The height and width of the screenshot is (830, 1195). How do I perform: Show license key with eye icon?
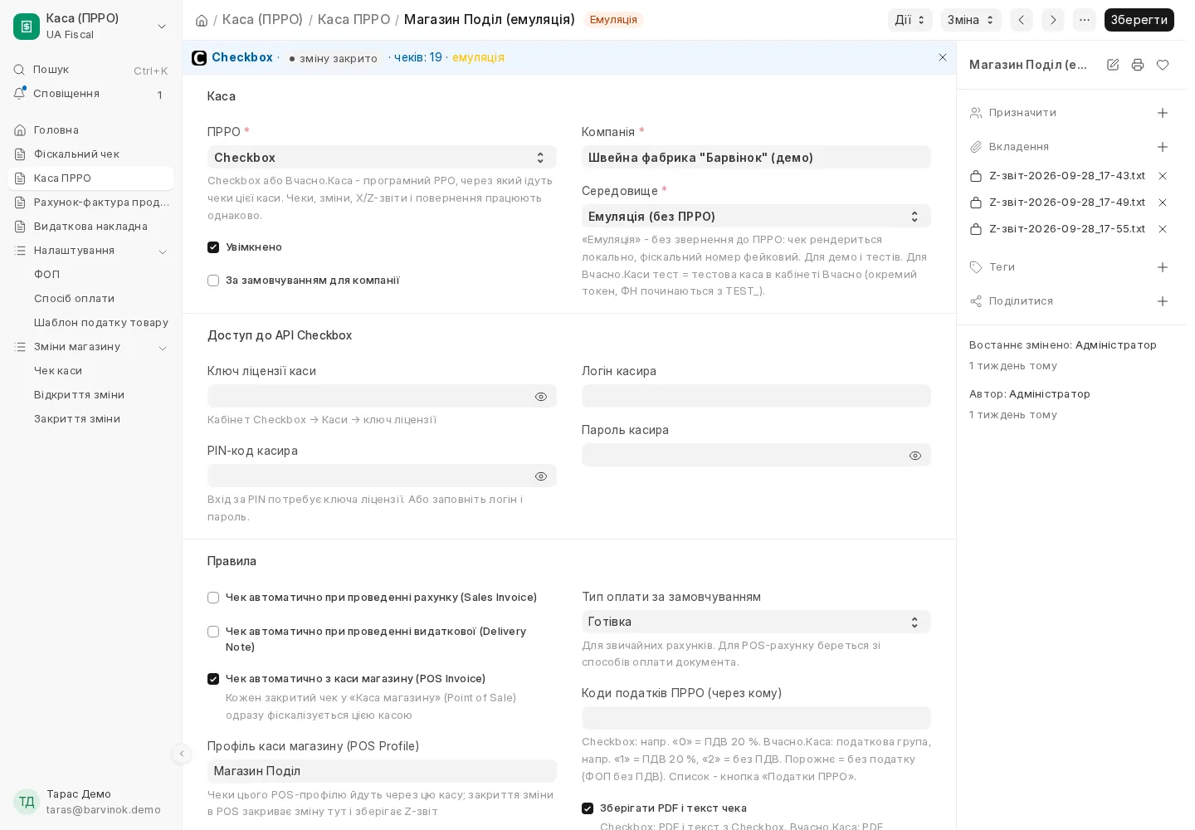541,397
